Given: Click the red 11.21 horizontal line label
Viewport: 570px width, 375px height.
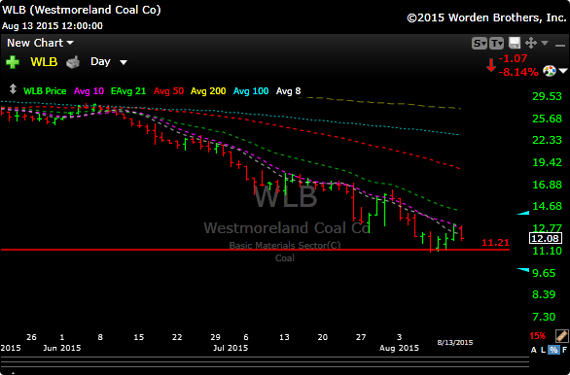Looking at the screenshot, I should click(x=495, y=243).
